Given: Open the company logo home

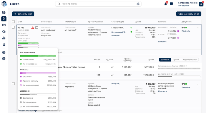Looking at the screenshot, I should [x=4, y=4].
